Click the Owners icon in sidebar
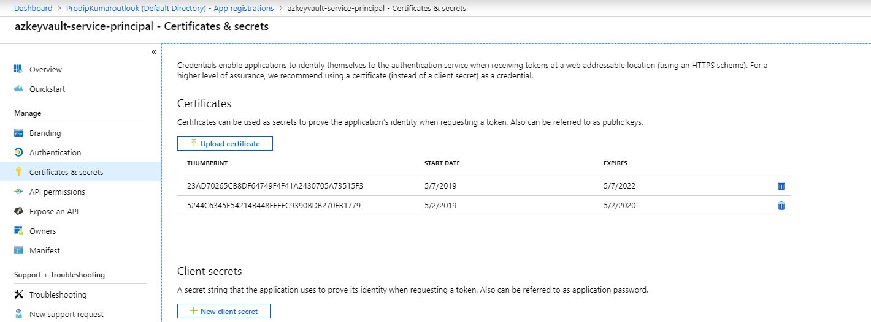This screenshot has width=871, height=322. click(x=18, y=231)
